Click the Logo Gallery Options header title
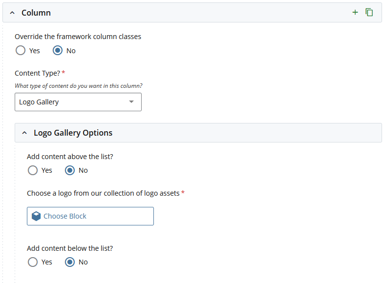Viewport: 384px width, 283px height. pos(73,133)
